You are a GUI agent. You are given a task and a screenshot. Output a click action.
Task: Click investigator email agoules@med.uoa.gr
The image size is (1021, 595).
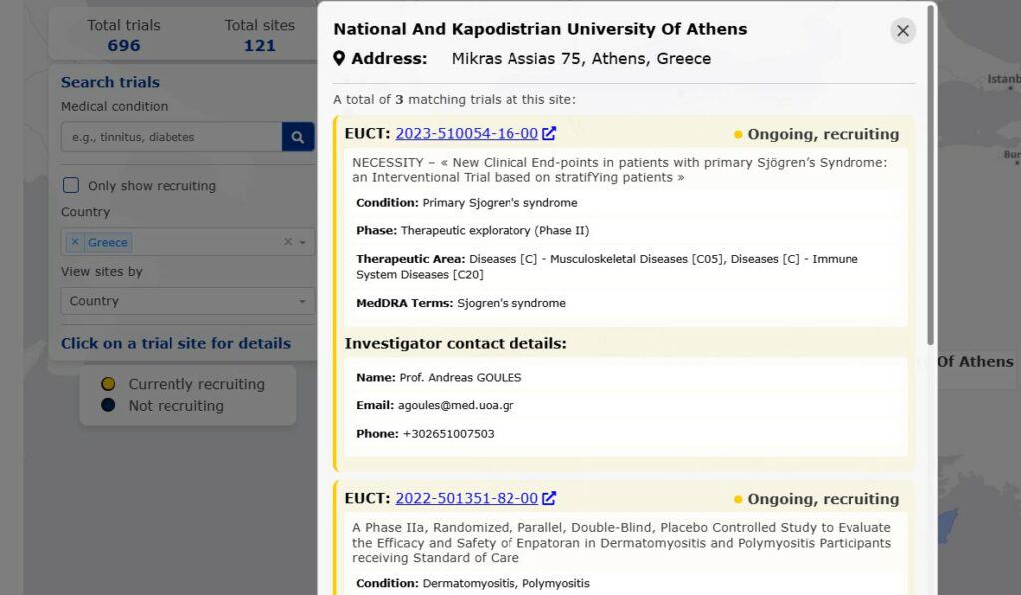point(456,406)
